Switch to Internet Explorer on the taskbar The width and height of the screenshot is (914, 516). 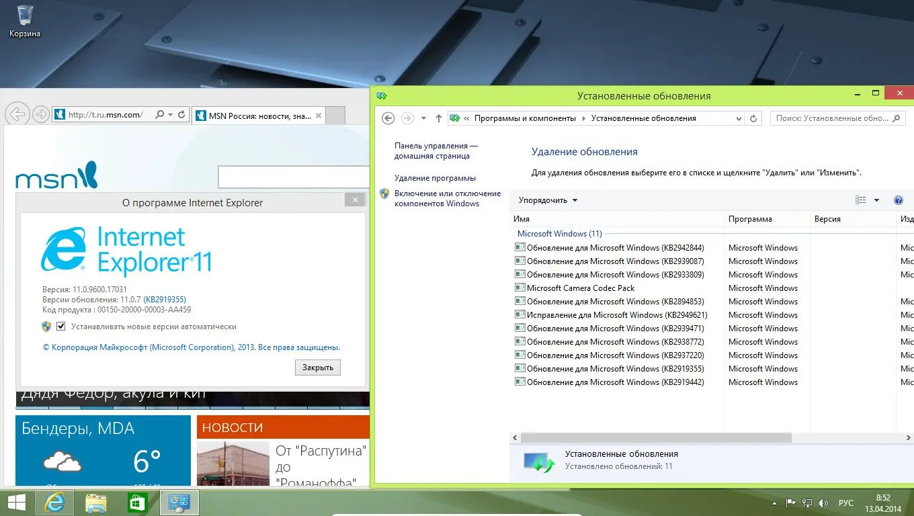(x=54, y=503)
